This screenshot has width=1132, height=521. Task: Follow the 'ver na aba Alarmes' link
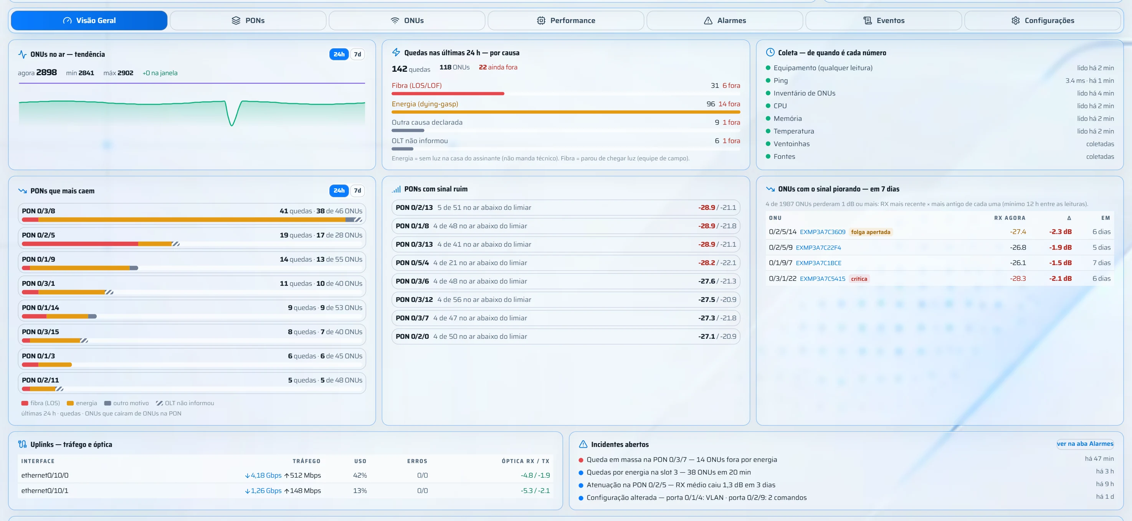[x=1085, y=444]
